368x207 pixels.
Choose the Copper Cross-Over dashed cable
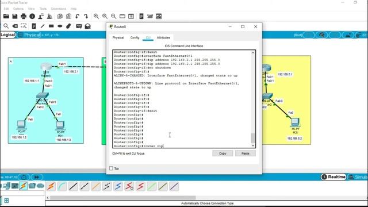(85, 186)
